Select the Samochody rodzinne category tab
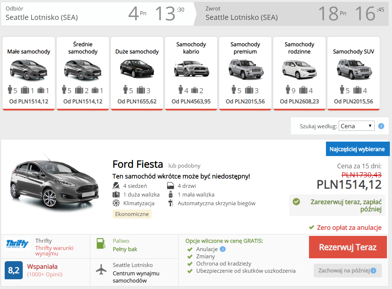The height and width of the screenshot is (289, 392). pyautogui.click(x=299, y=74)
